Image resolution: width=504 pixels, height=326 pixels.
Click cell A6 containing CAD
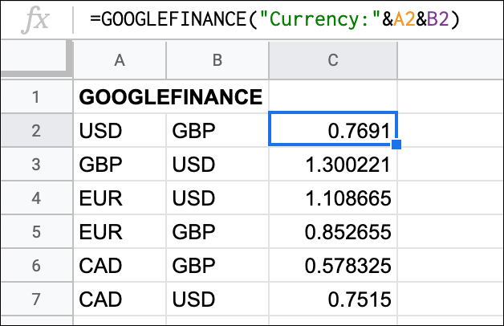[120, 265]
